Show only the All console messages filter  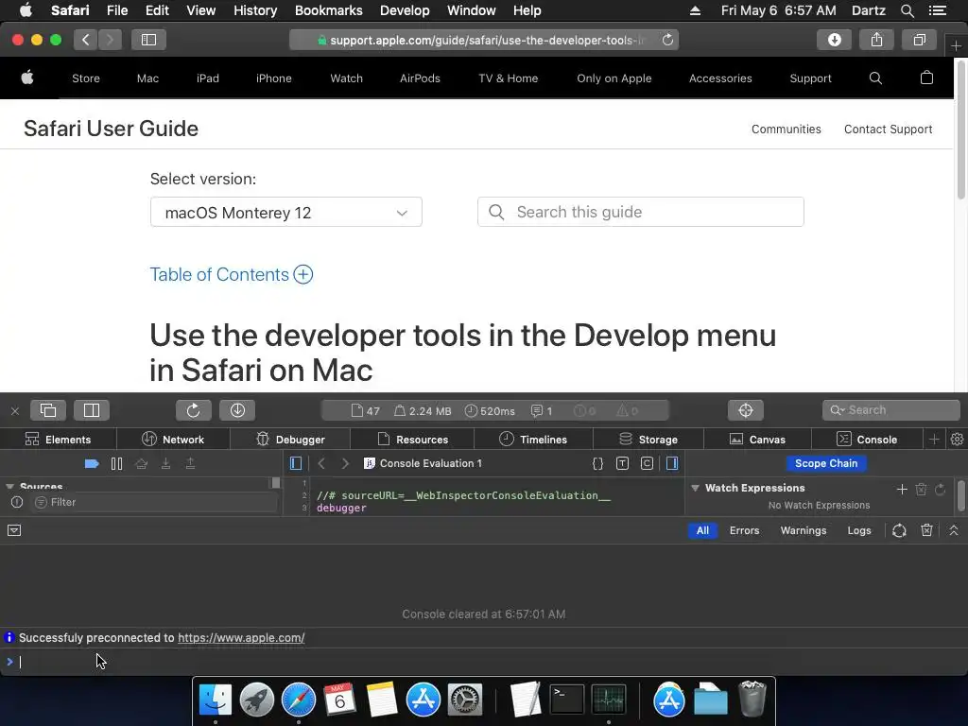[702, 530]
